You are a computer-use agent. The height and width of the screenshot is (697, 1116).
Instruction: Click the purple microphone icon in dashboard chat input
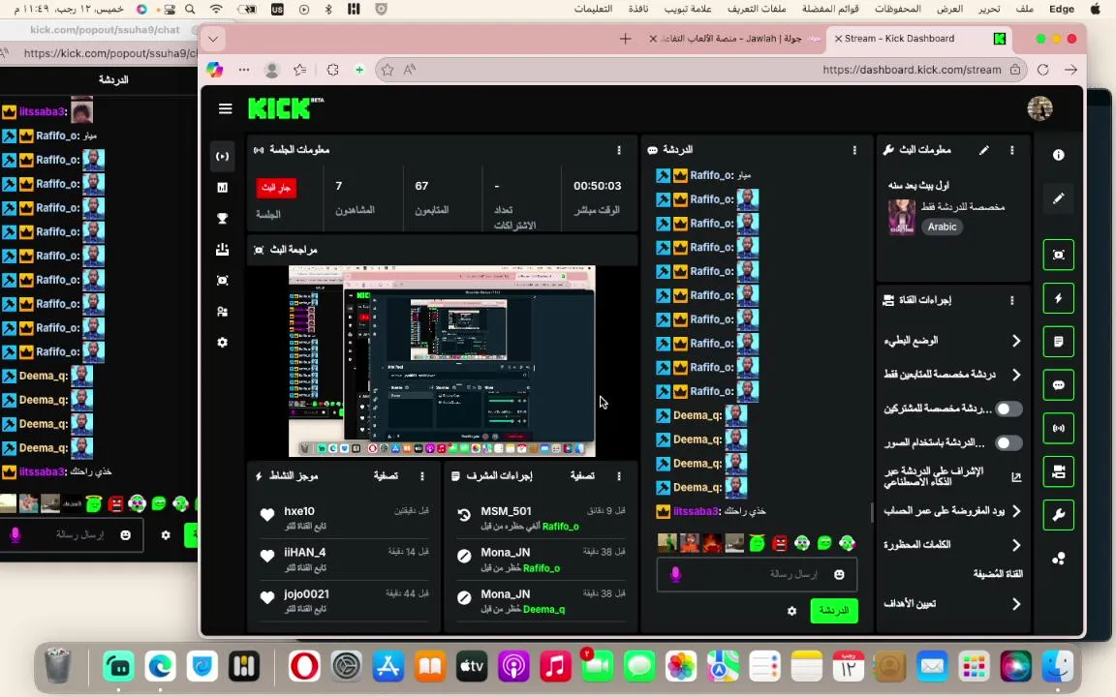[675, 574]
